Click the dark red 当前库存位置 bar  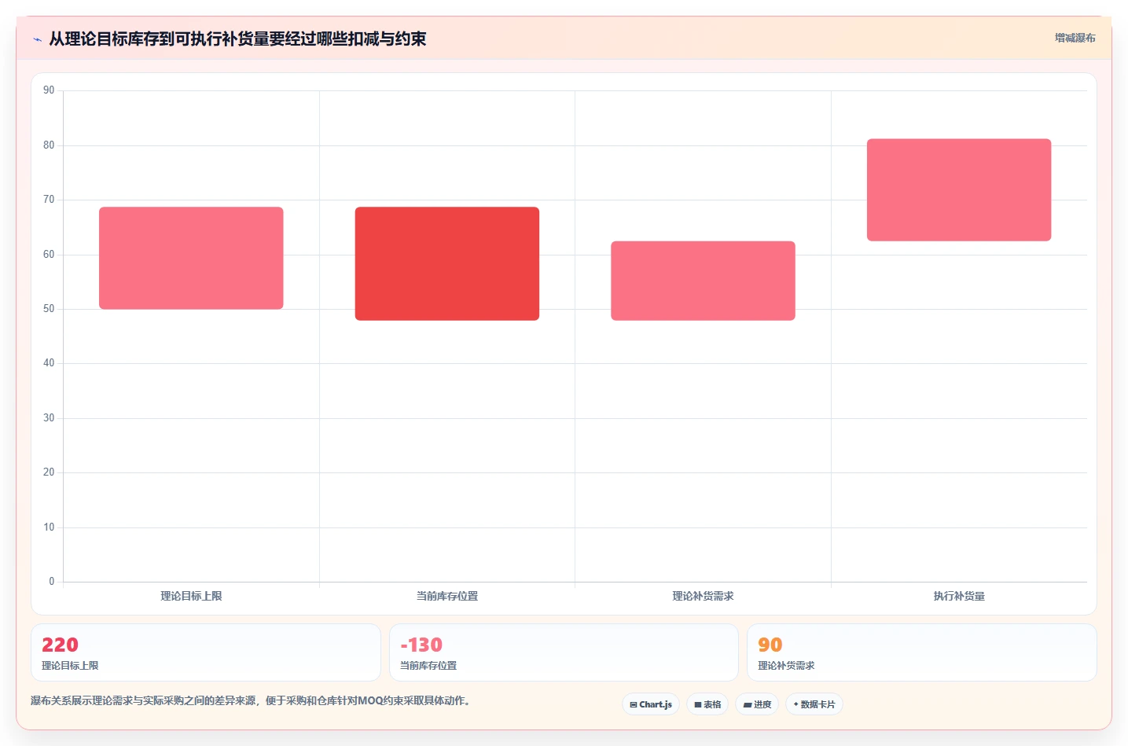point(447,263)
